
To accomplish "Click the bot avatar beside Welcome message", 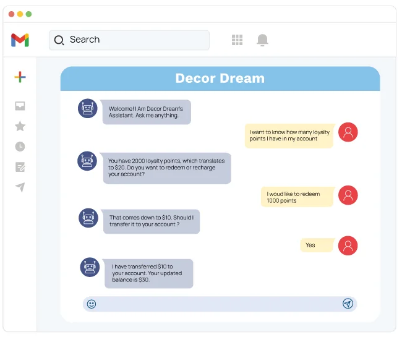I will [x=88, y=108].
